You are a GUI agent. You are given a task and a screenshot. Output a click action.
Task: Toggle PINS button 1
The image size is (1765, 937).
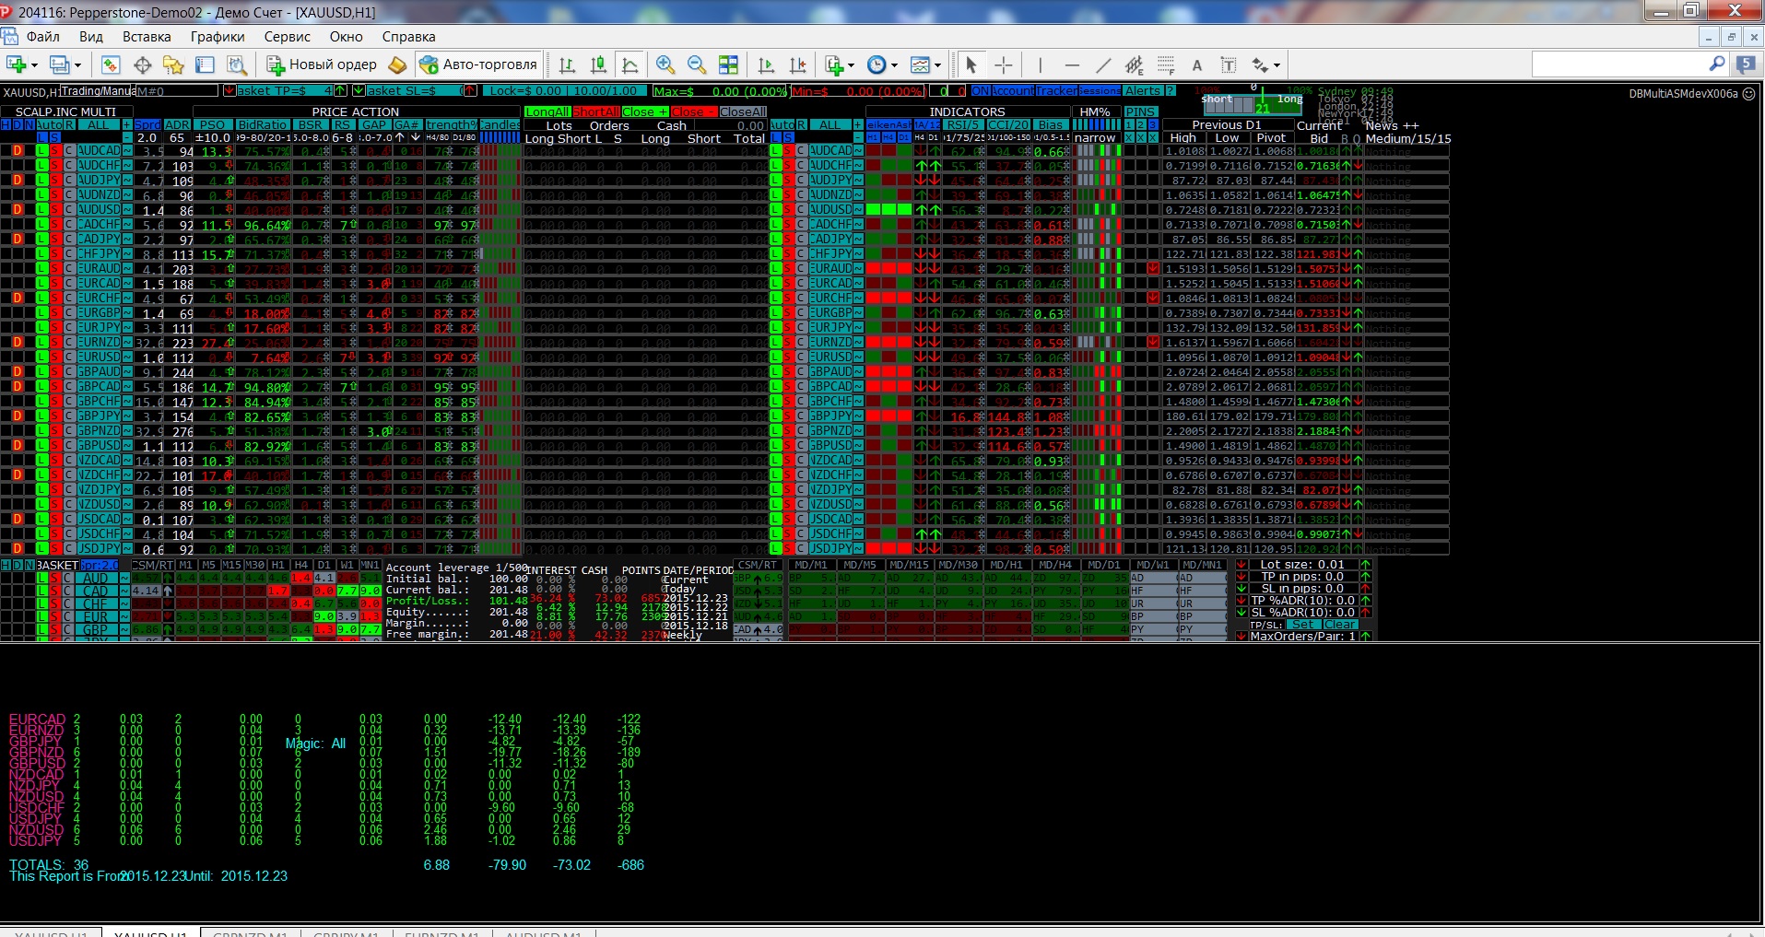1129,124
